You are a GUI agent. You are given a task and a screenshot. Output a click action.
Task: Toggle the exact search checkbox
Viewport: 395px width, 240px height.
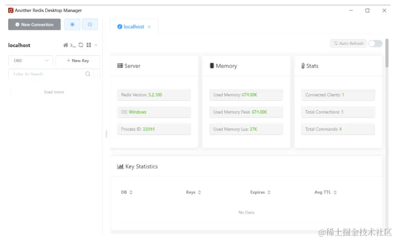tap(96, 74)
